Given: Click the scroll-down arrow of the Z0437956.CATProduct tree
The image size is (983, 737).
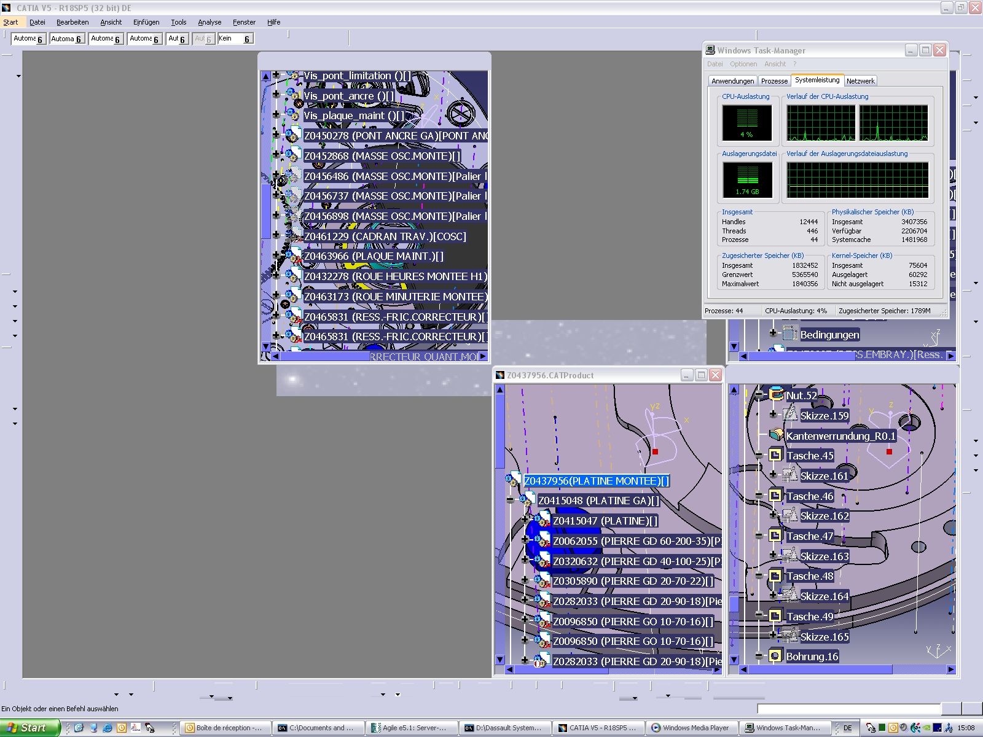Looking at the screenshot, I should (499, 660).
